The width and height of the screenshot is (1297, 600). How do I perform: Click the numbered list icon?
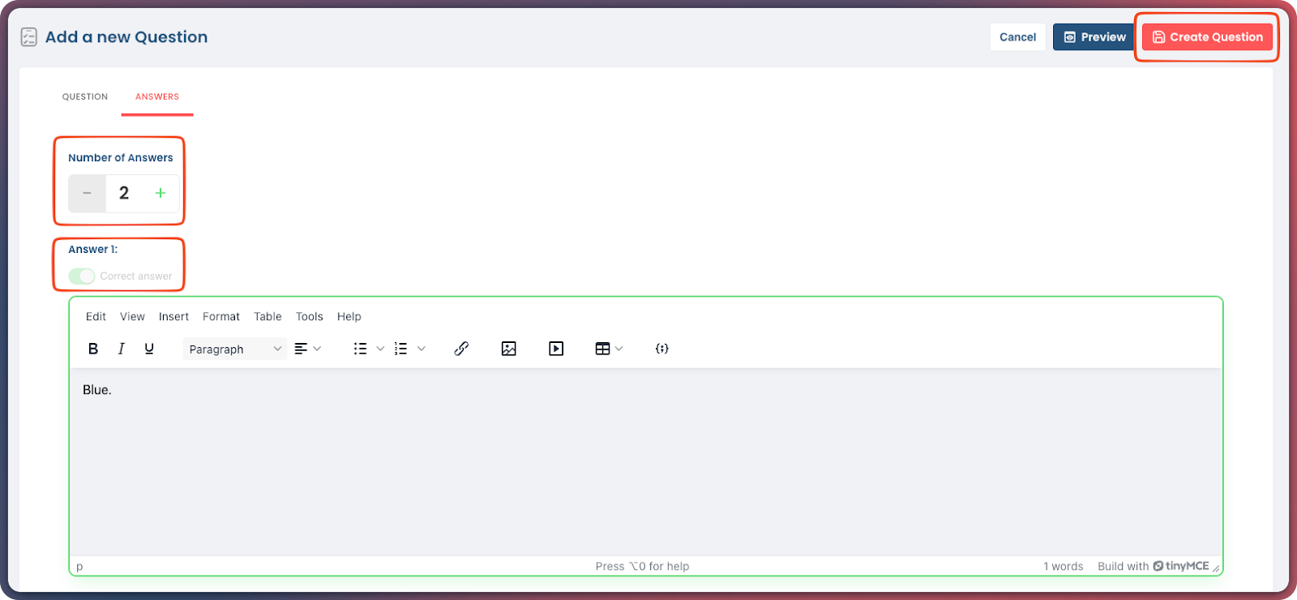[x=401, y=349]
